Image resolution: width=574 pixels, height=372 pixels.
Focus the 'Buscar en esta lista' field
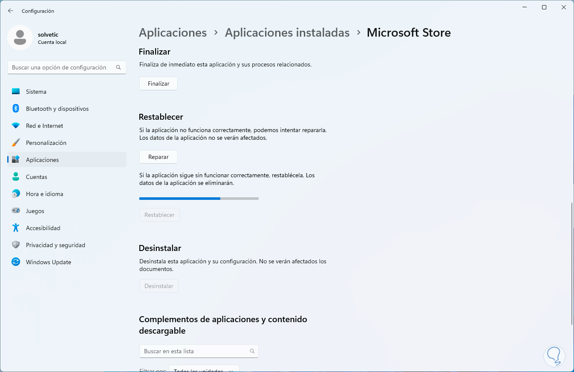(x=199, y=351)
